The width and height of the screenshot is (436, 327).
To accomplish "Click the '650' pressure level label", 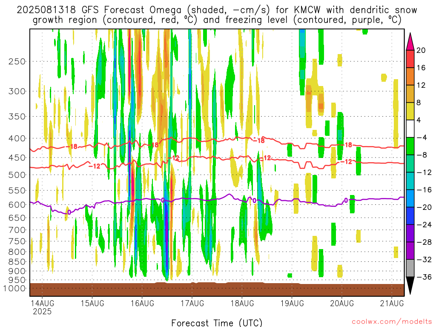I will [x=17, y=218].
